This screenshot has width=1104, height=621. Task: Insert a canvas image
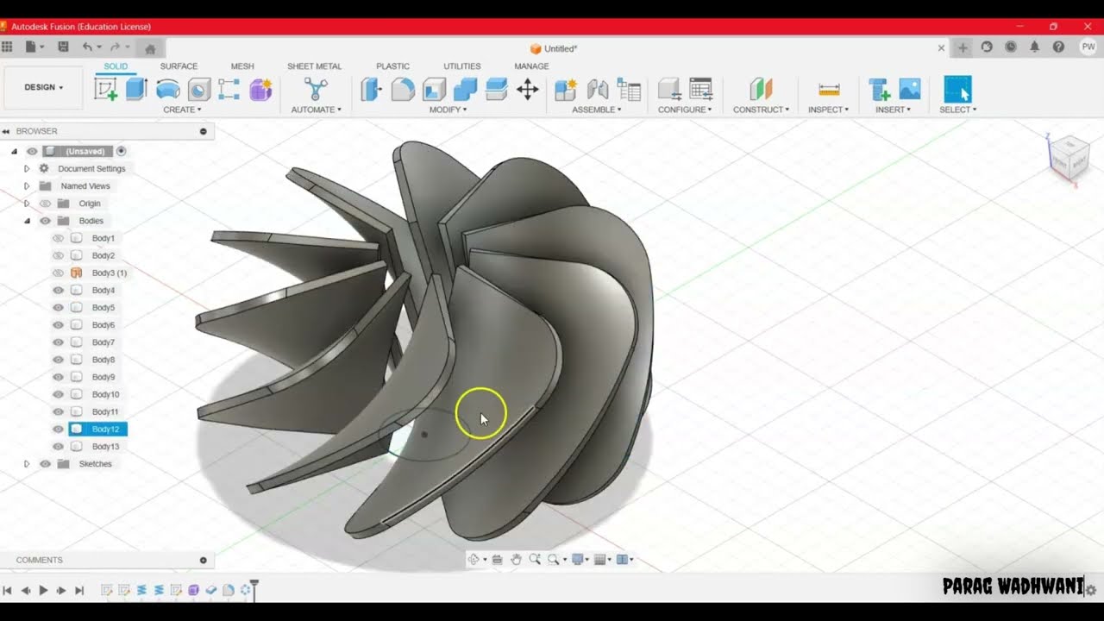910,89
